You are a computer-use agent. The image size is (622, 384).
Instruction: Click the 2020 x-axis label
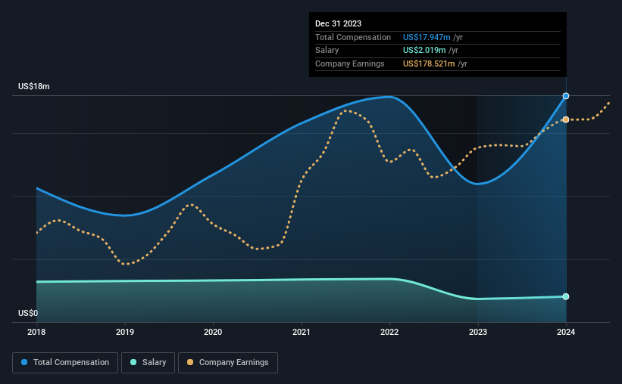[213, 332]
